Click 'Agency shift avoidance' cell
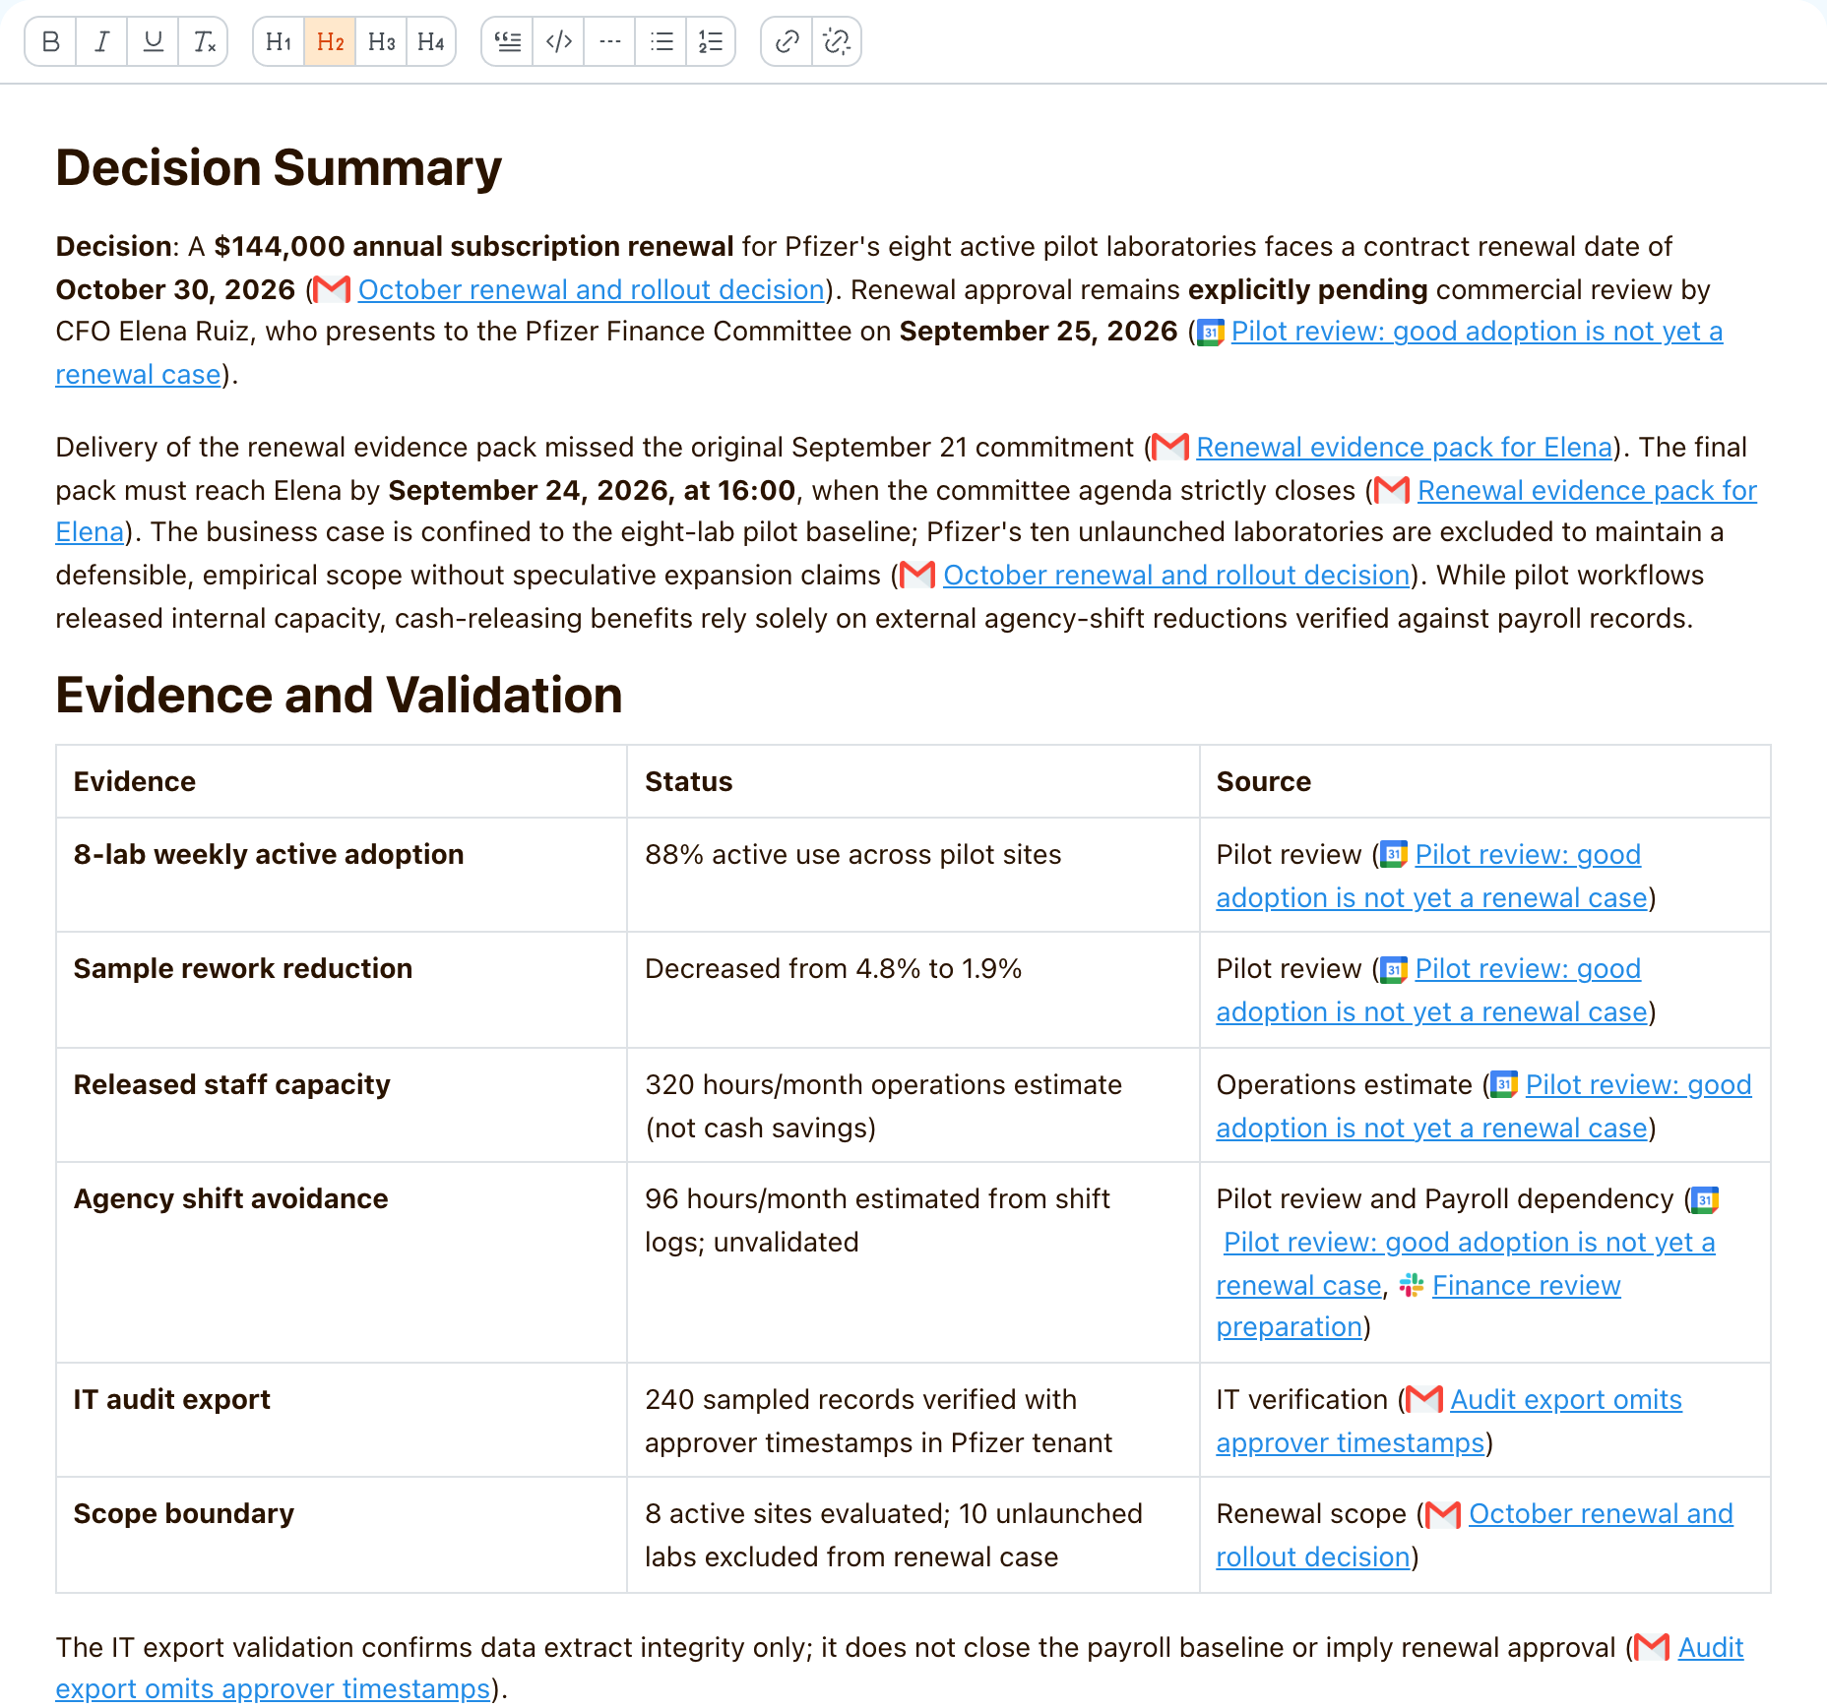The width and height of the screenshot is (1827, 1708). (342, 1262)
